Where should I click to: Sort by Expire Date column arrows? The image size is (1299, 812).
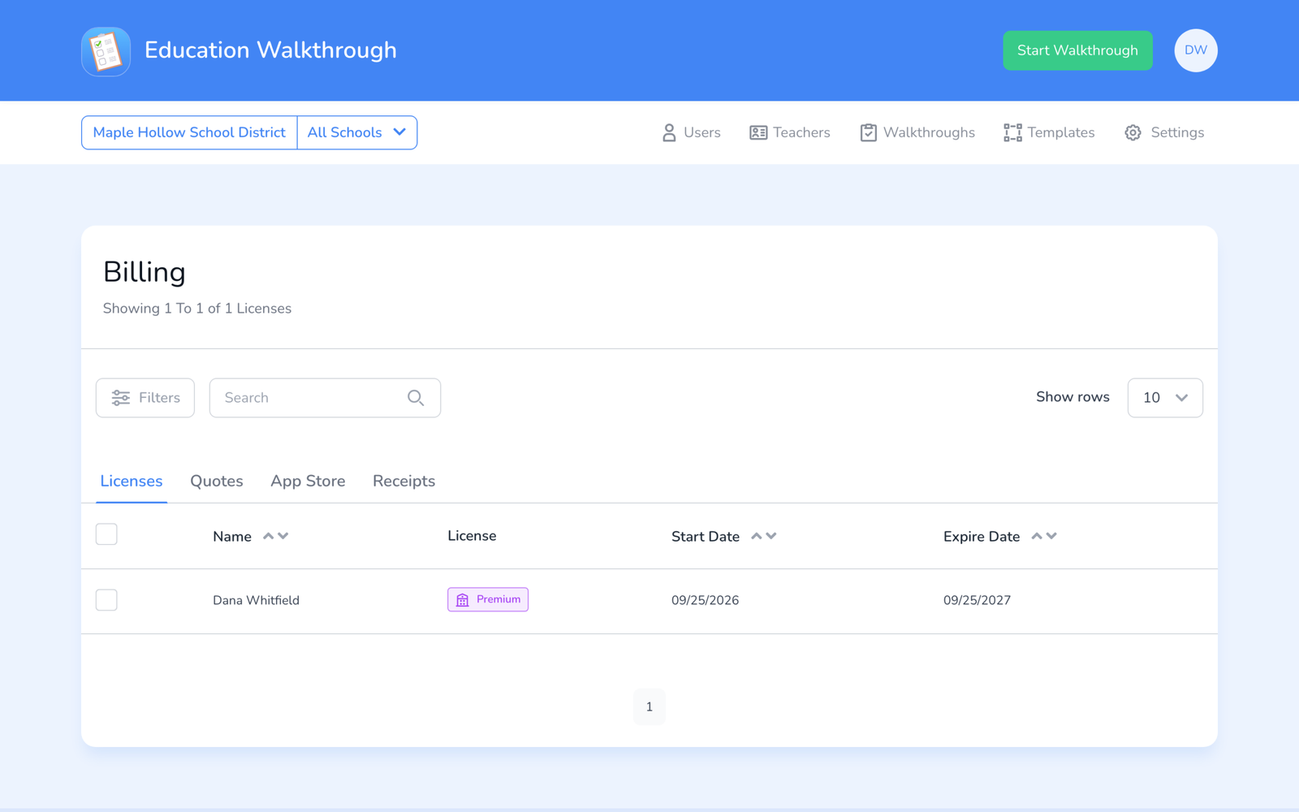[1043, 536]
